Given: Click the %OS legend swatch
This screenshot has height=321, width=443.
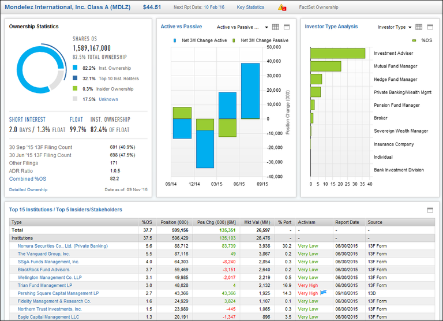Looking at the screenshot, I should pyautogui.click(x=414, y=40).
